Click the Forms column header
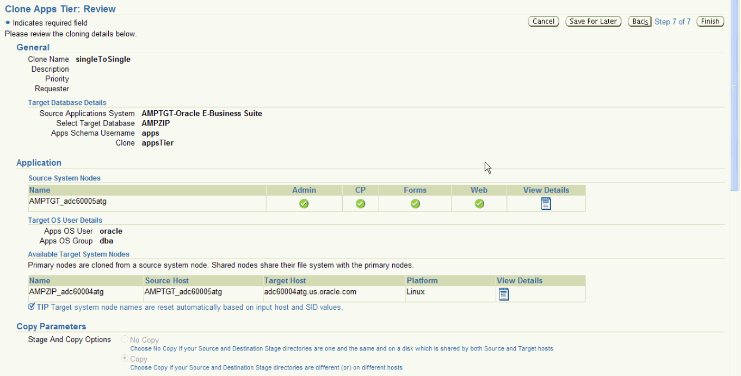 pyautogui.click(x=415, y=190)
